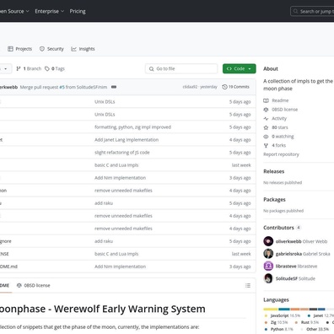Screen dimensions: 334x334
Task: View the 0 Tags list
Action: tap(55, 68)
